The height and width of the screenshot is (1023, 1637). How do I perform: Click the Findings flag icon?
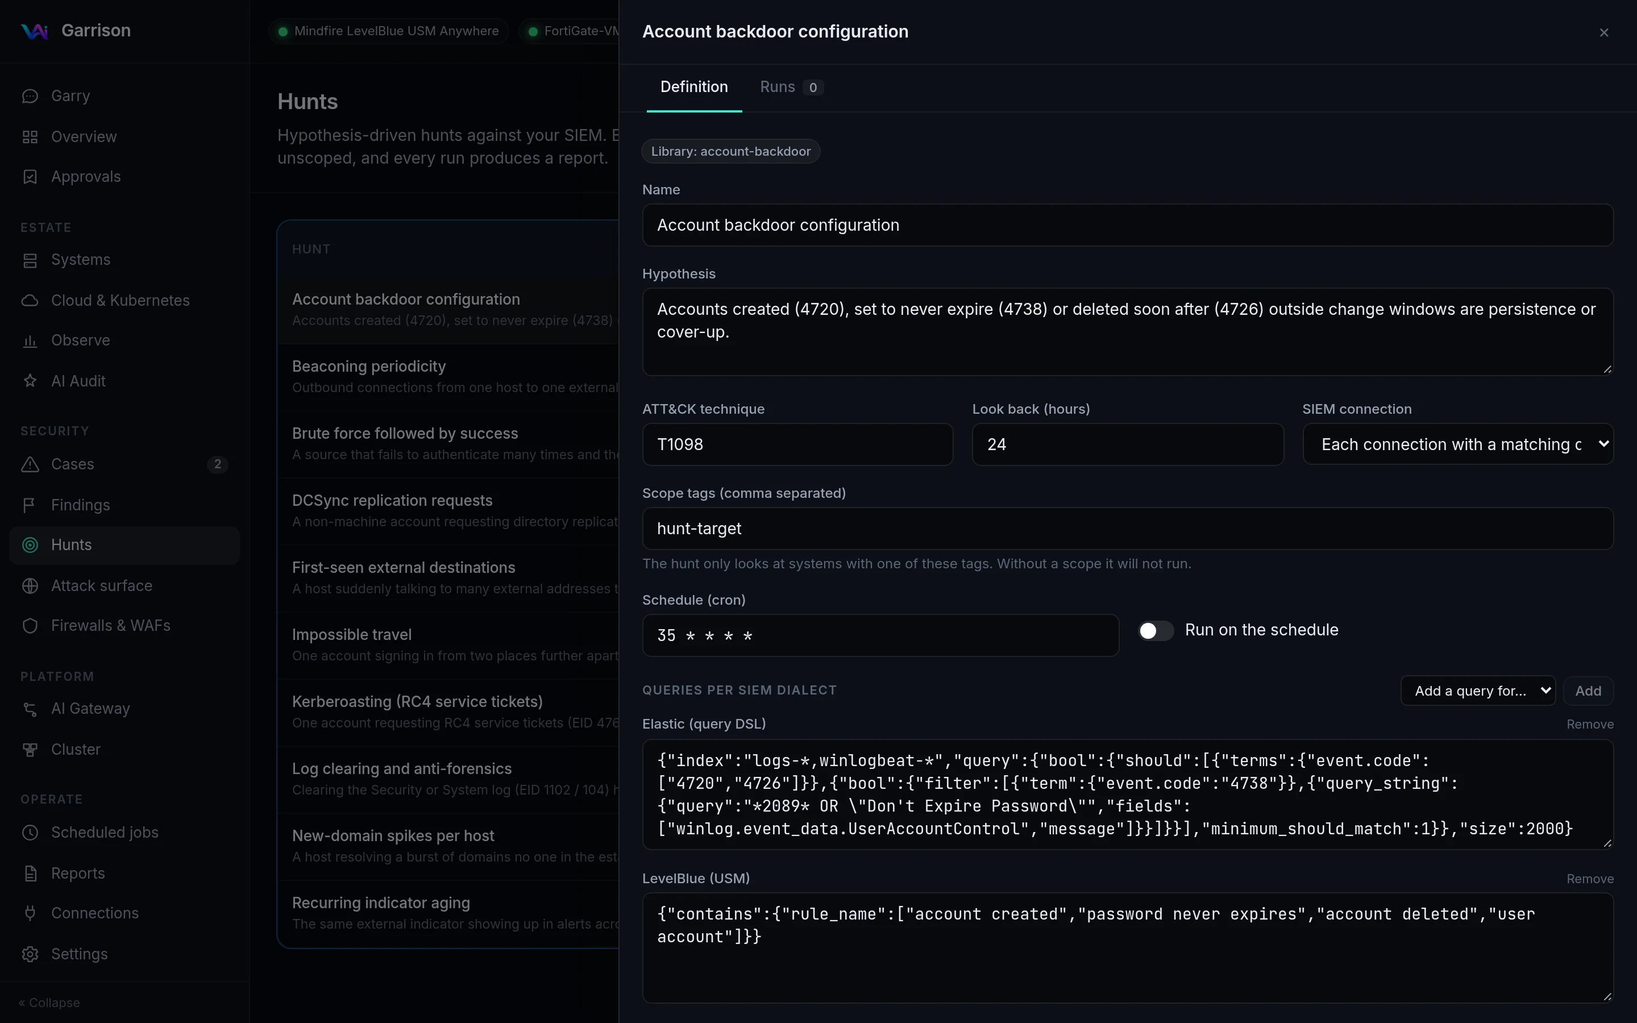(x=30, y=505)
